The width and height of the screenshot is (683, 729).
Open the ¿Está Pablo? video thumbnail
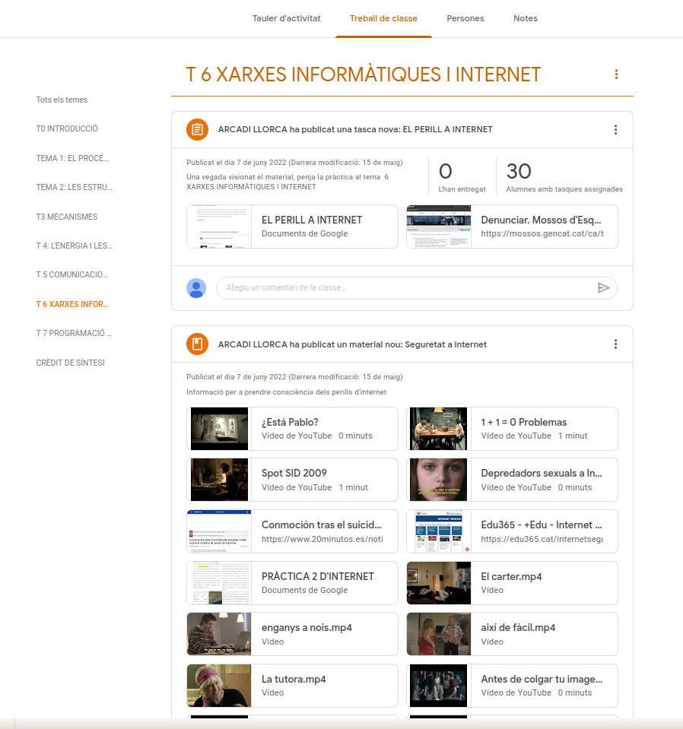[x=219, y=429]
